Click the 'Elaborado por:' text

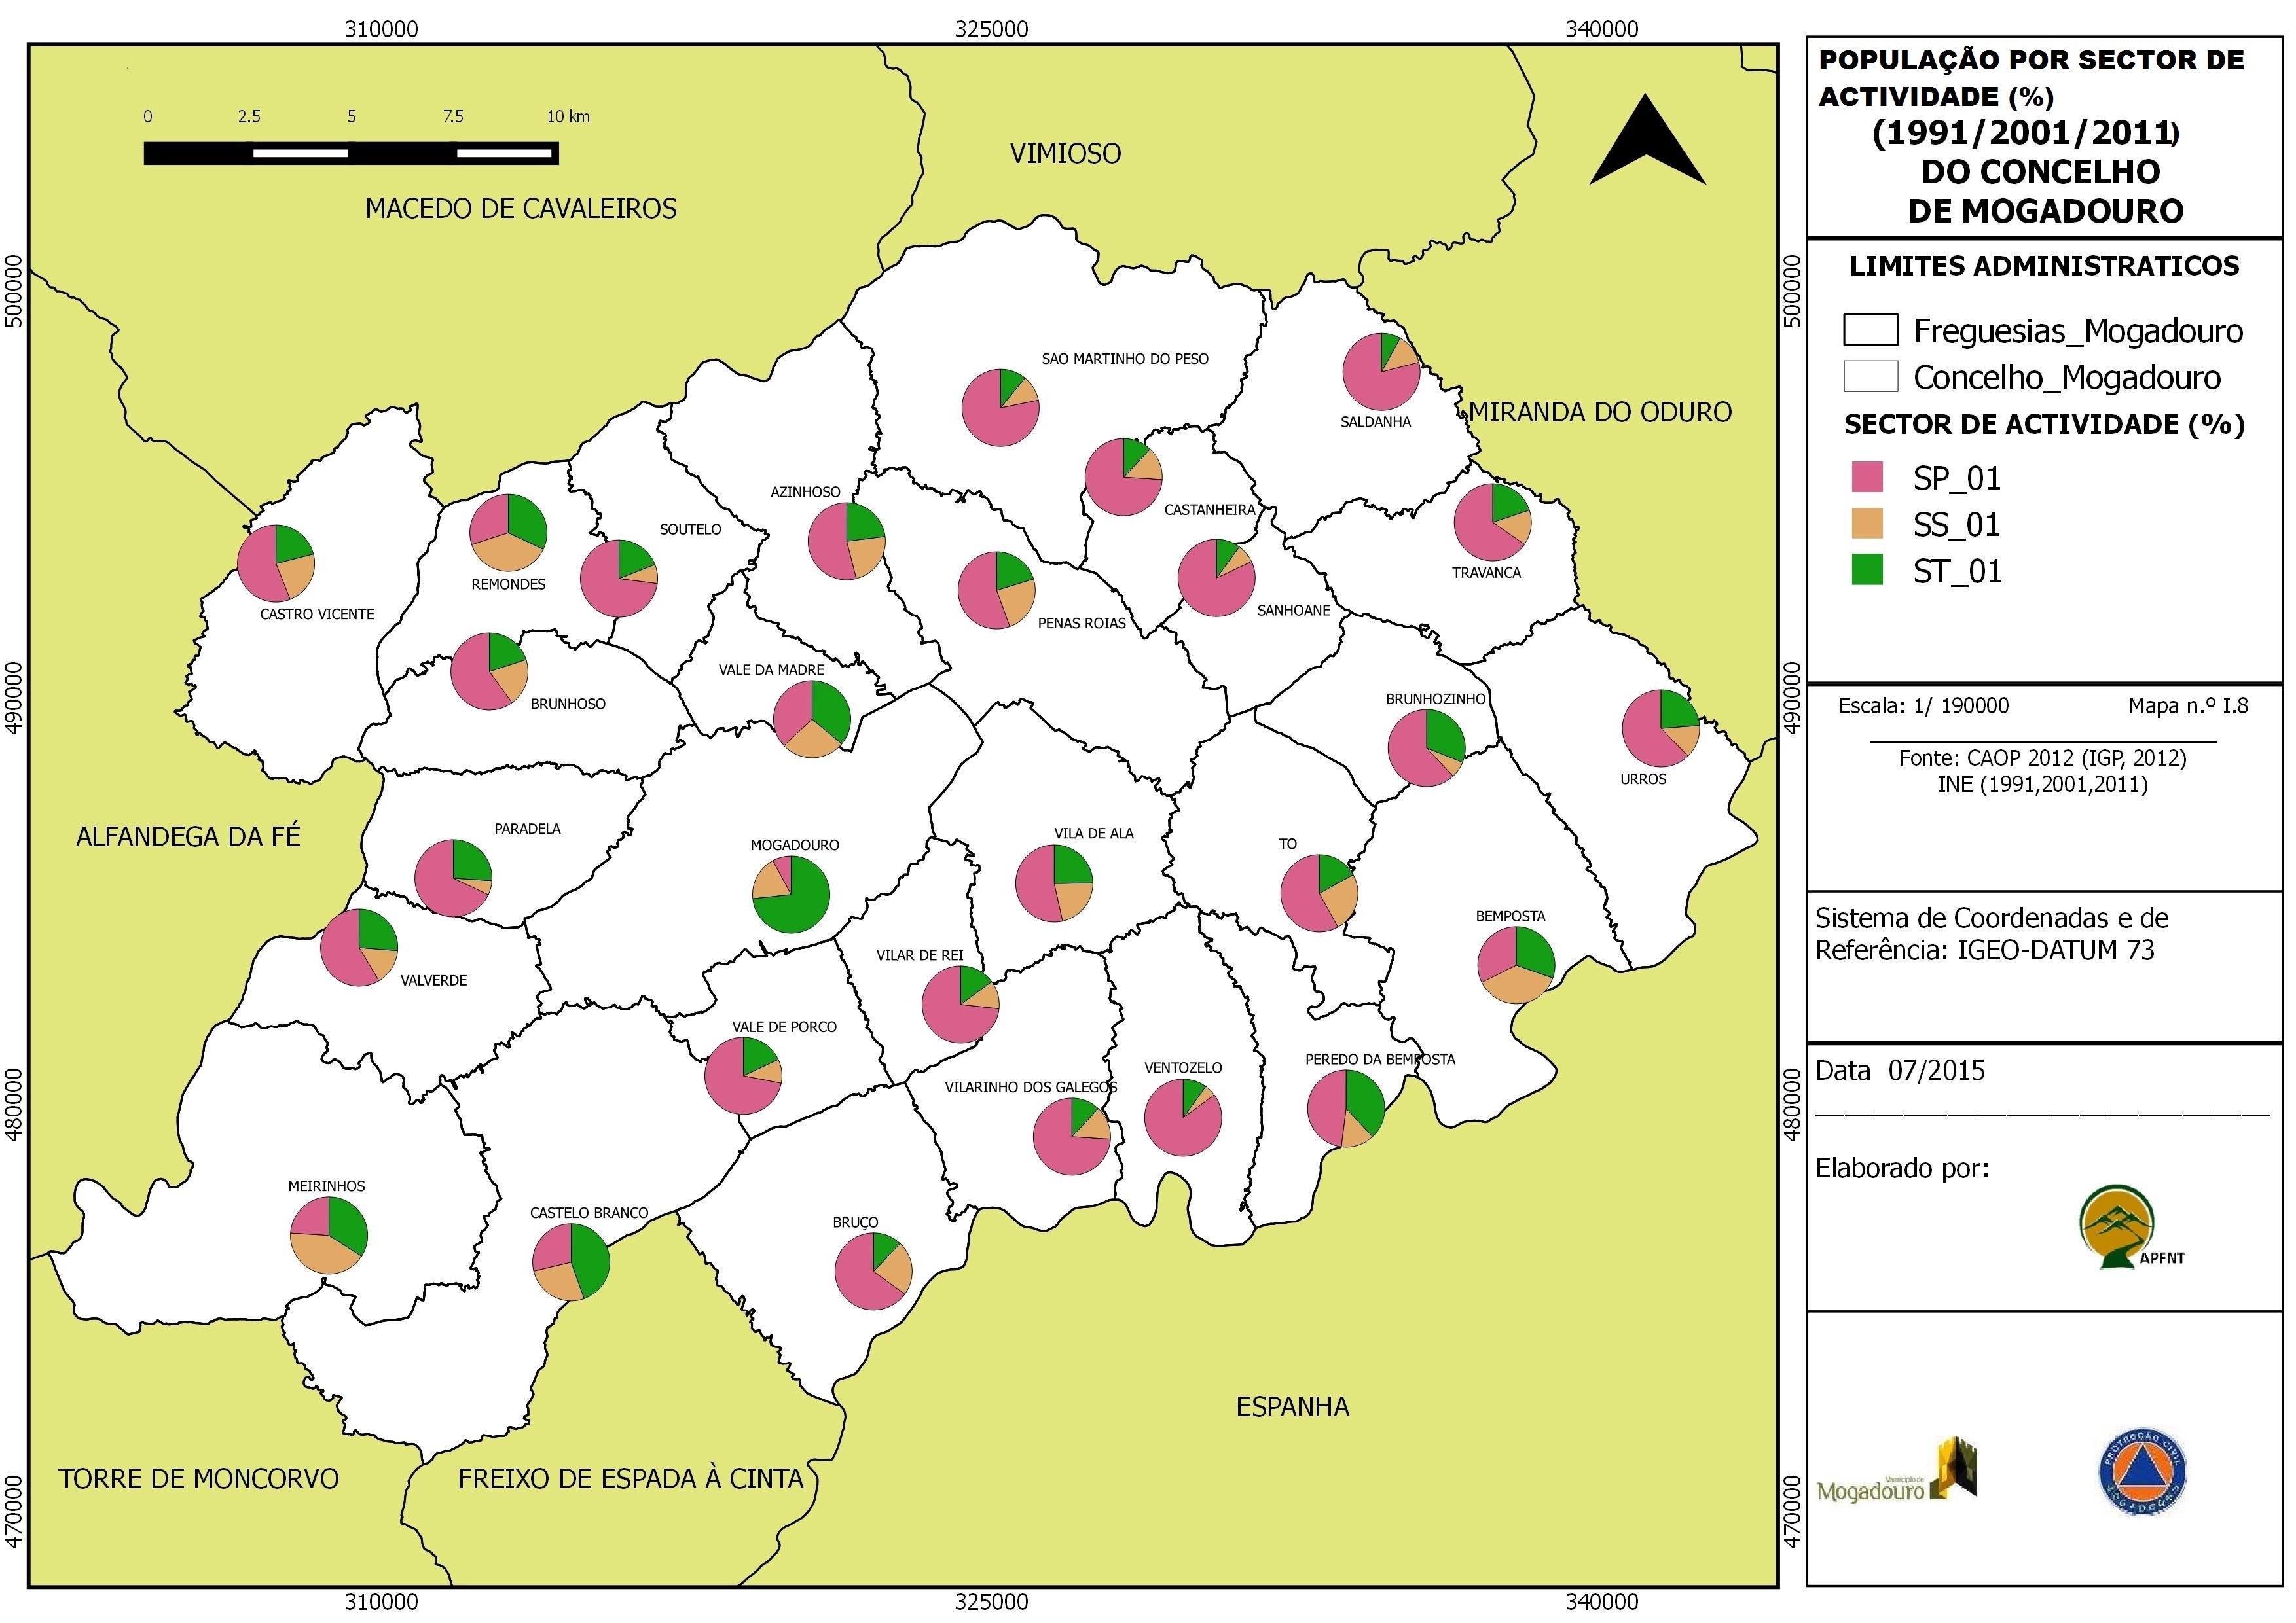(x=1902, y=1168)
